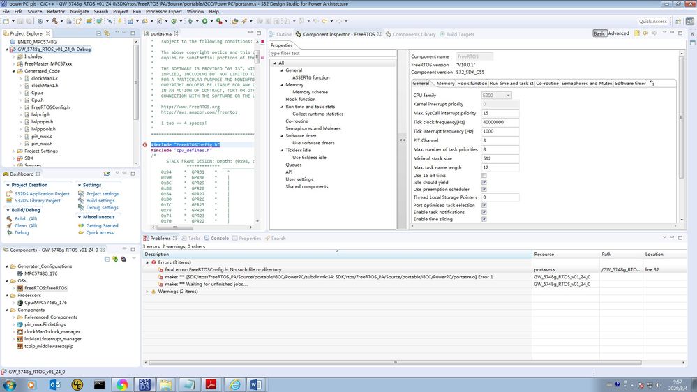Image resolution: width=697 pixels, height=392 pixels.
Task: Click the Debug bug icon in toolbar
Action: pos(191,22)
